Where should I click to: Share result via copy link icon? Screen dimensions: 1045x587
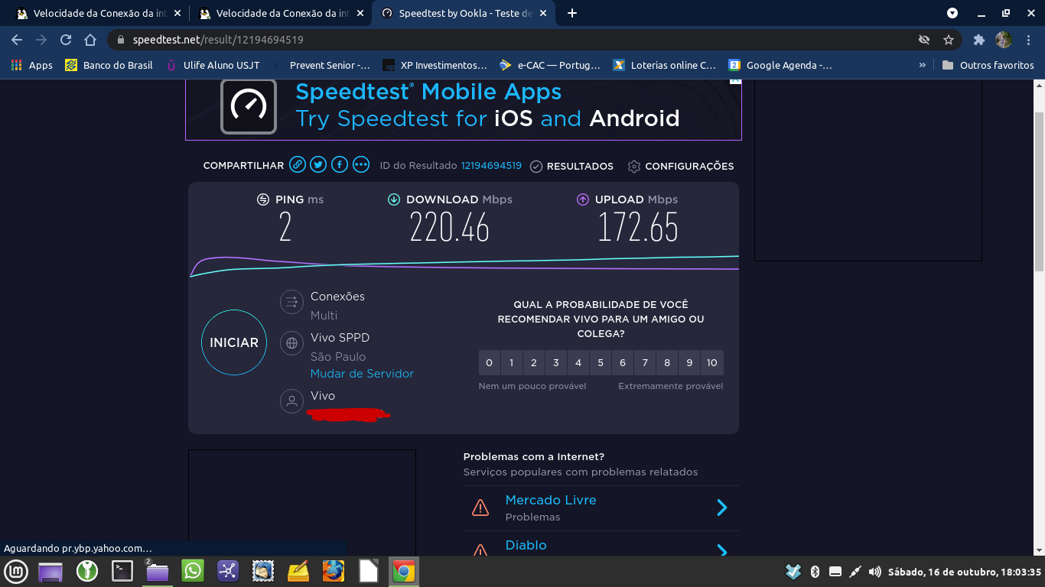(x=298, y=164)
